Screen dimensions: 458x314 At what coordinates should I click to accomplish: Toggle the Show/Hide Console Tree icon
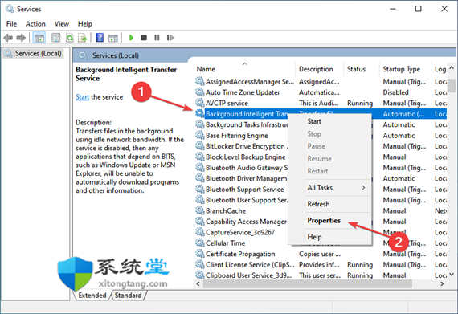coord(39,38)
